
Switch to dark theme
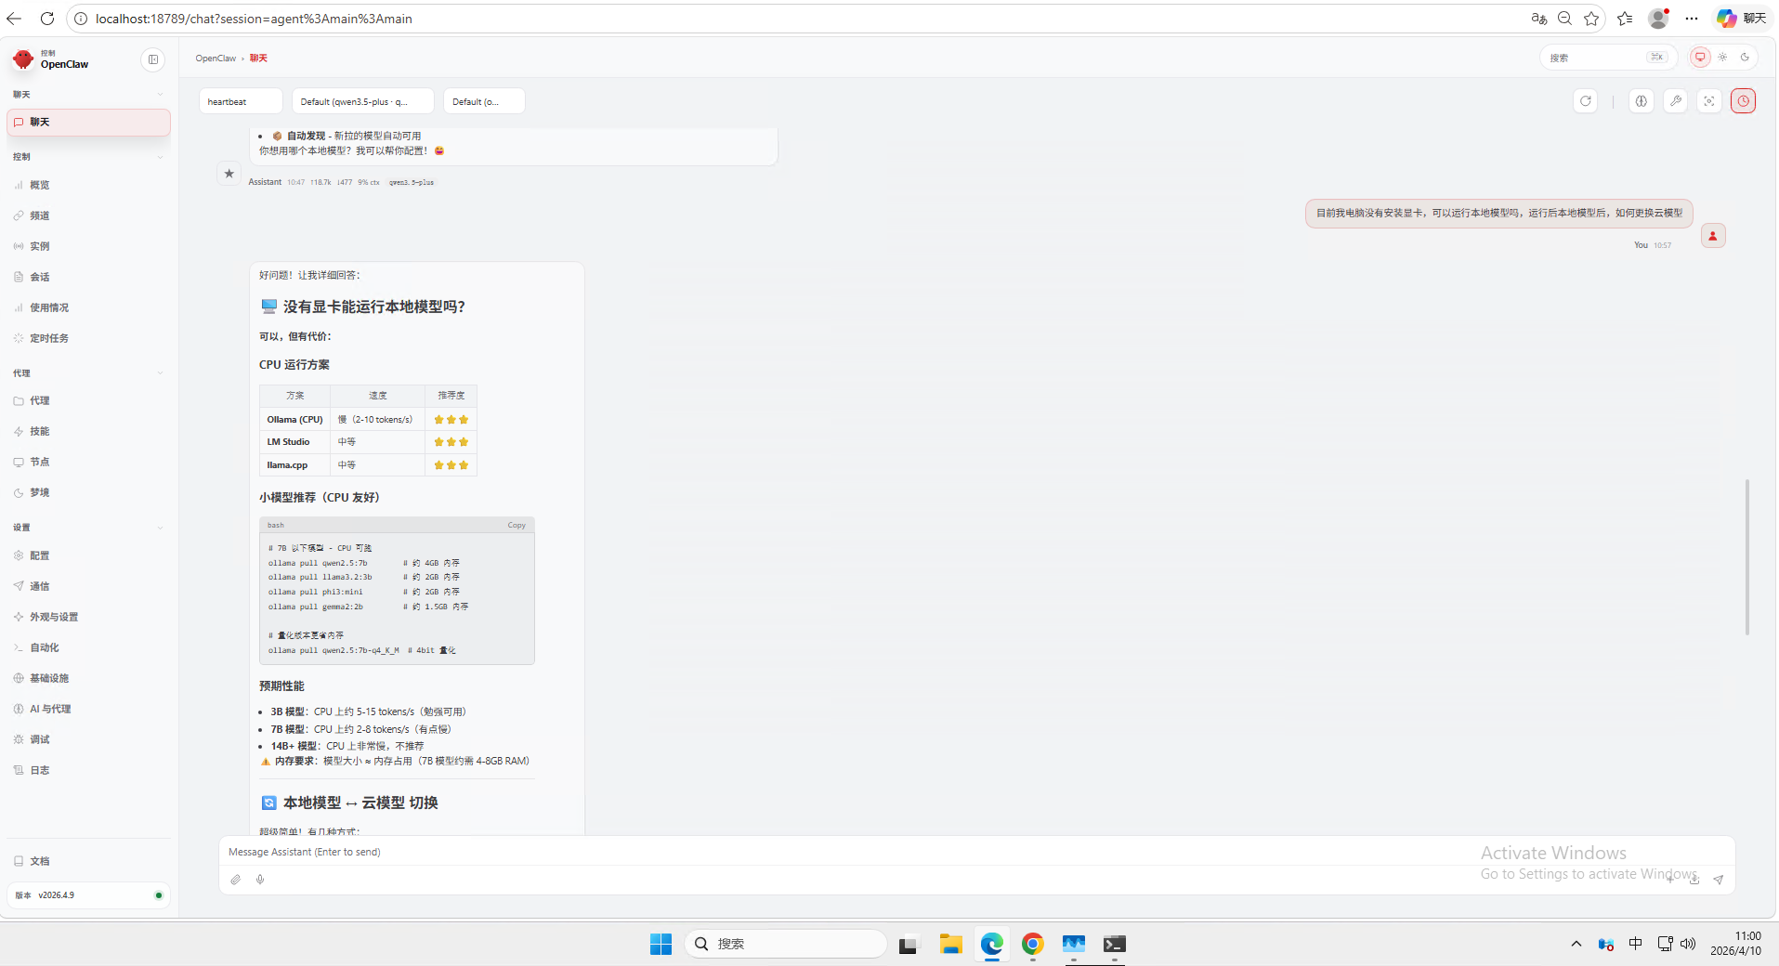1745,58
